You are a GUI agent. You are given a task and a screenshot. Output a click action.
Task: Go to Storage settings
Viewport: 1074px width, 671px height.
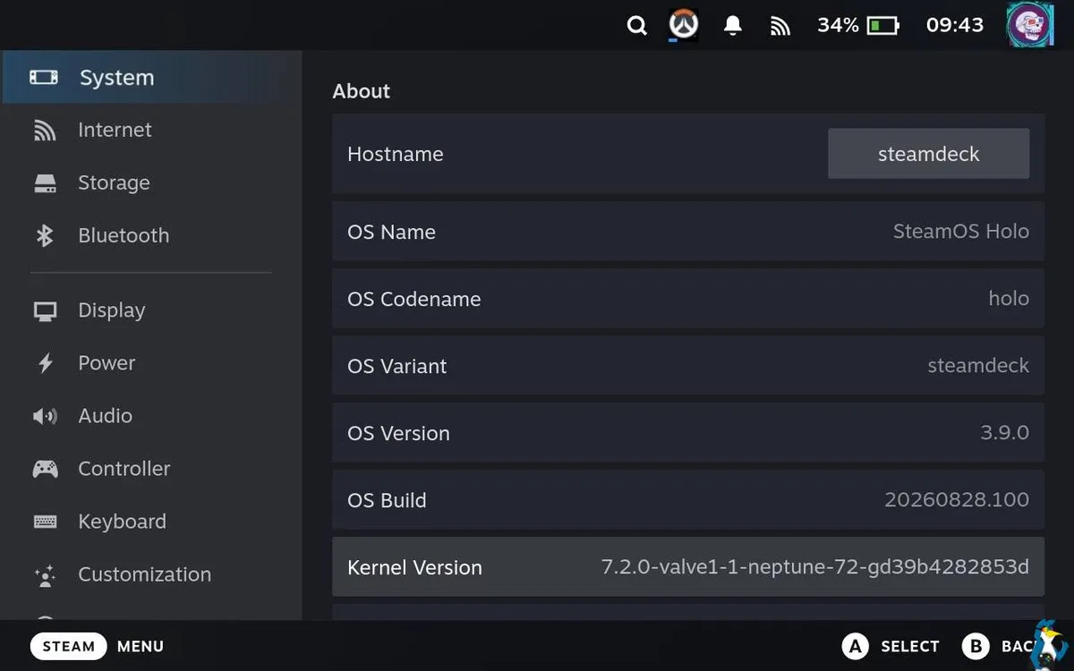click(x=151, y=183)
